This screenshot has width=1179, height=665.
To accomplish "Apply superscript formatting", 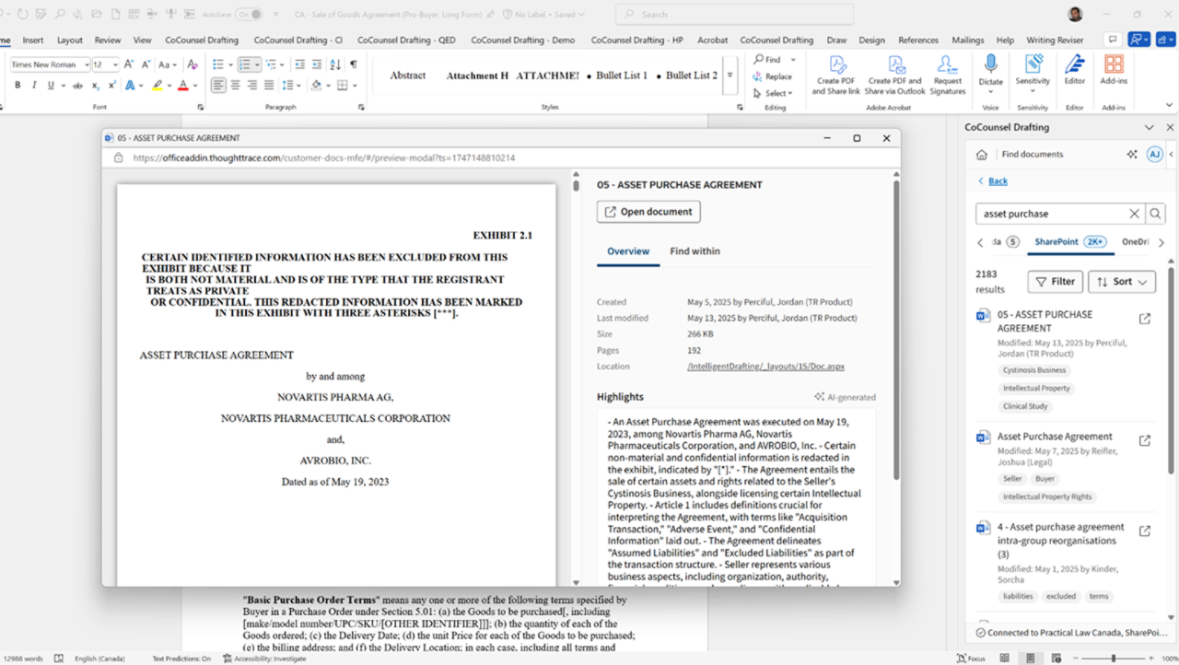I will (111, 85).
